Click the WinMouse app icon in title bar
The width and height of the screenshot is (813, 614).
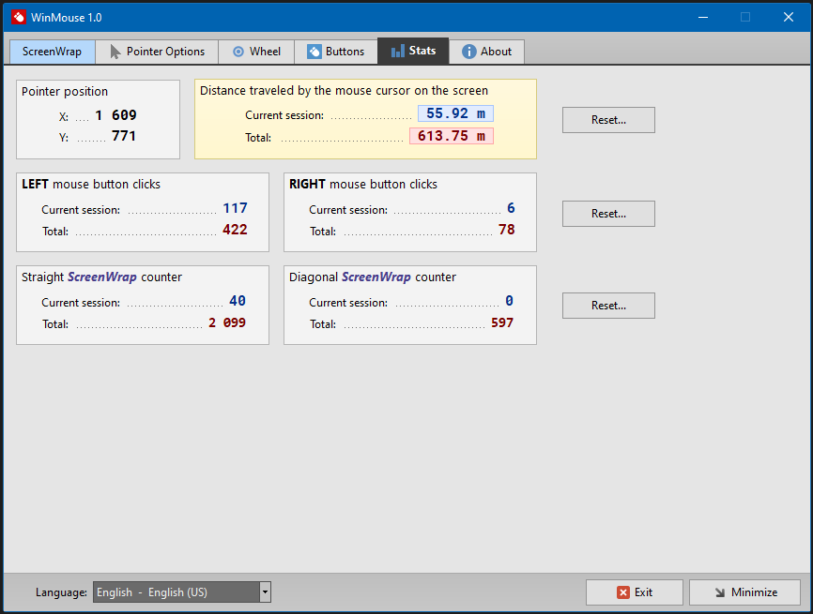[x=19, y=17]
